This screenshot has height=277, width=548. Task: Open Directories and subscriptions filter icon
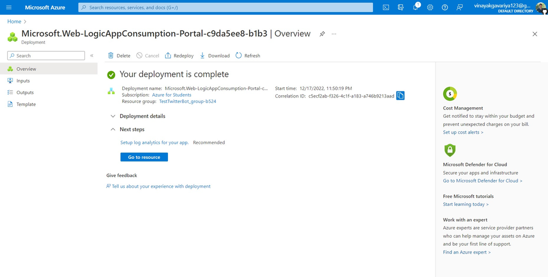(x=400, y=7)
